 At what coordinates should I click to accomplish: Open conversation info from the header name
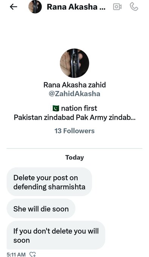pos(76,7)
